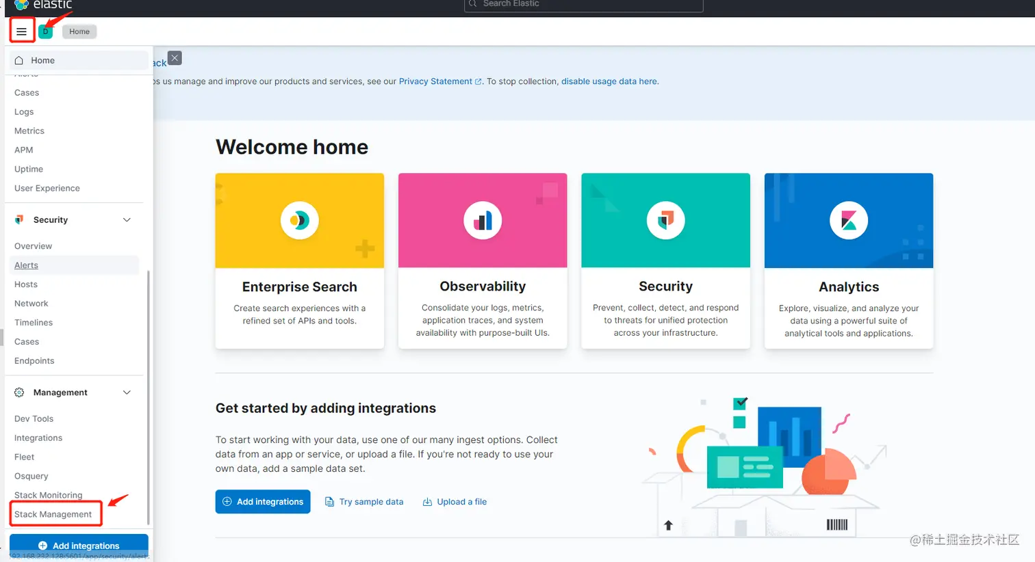Click the Home icon in sidebar
The width and height of the screenshot is (1035, 562).
point(19,60)
